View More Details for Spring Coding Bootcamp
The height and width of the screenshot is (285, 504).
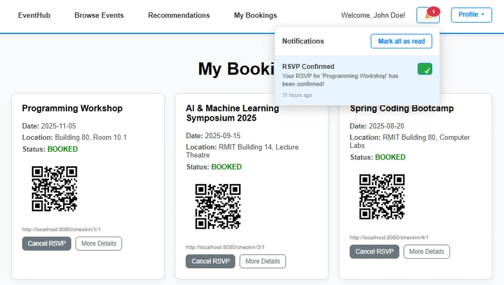[427, 252]
